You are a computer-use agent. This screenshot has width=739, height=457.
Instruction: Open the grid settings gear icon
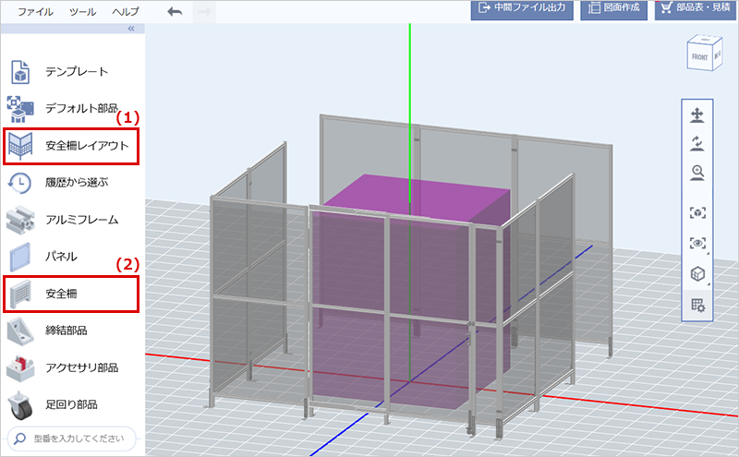point(697,304)
